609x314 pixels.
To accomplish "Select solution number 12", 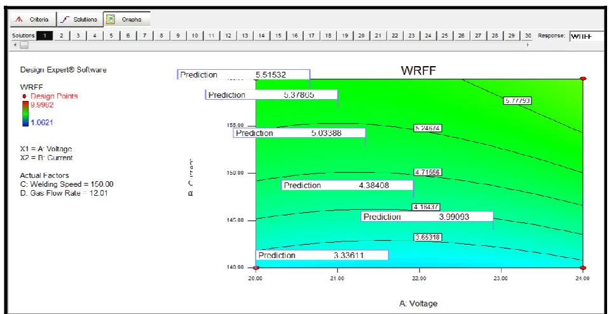I will pos(228,36).
